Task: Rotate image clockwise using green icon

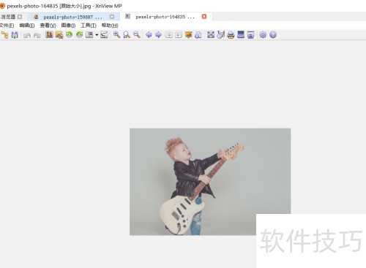Action: 80,35
